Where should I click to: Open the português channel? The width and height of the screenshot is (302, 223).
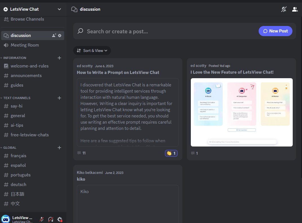pyautogui.click(x=33, y=175)
